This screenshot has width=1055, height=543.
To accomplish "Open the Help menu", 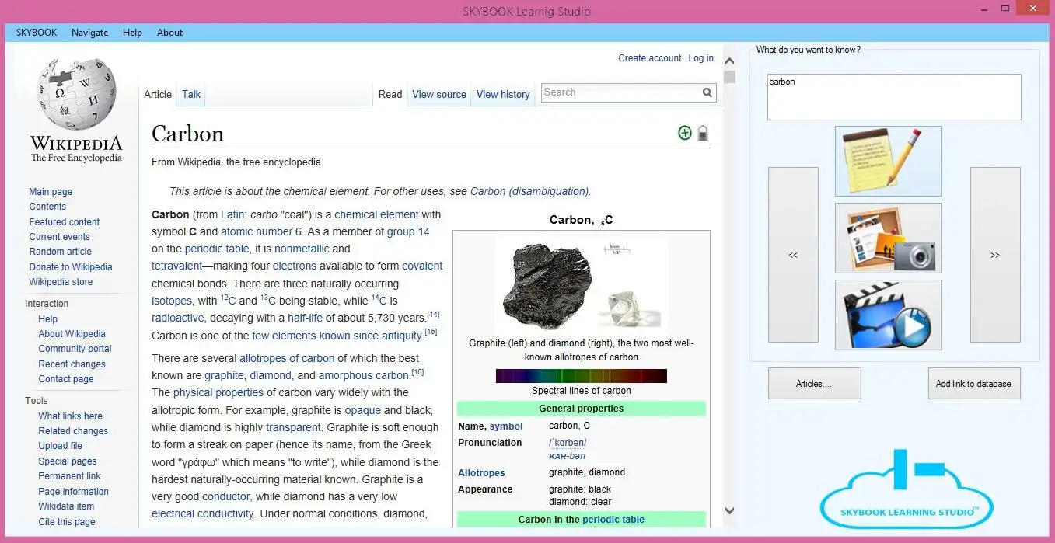I will click(x=132, y=33).
